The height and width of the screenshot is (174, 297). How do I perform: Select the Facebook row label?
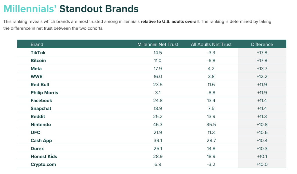coord(41,101)
